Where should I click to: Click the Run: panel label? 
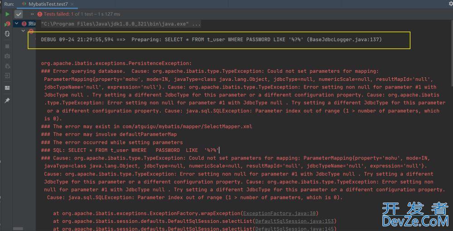tap(9, 4)
